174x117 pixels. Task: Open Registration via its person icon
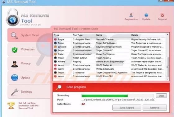(131, 15)
